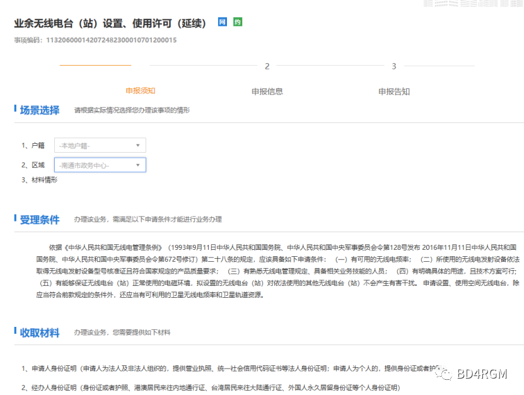Click step number 3 in progress bar

394,66
